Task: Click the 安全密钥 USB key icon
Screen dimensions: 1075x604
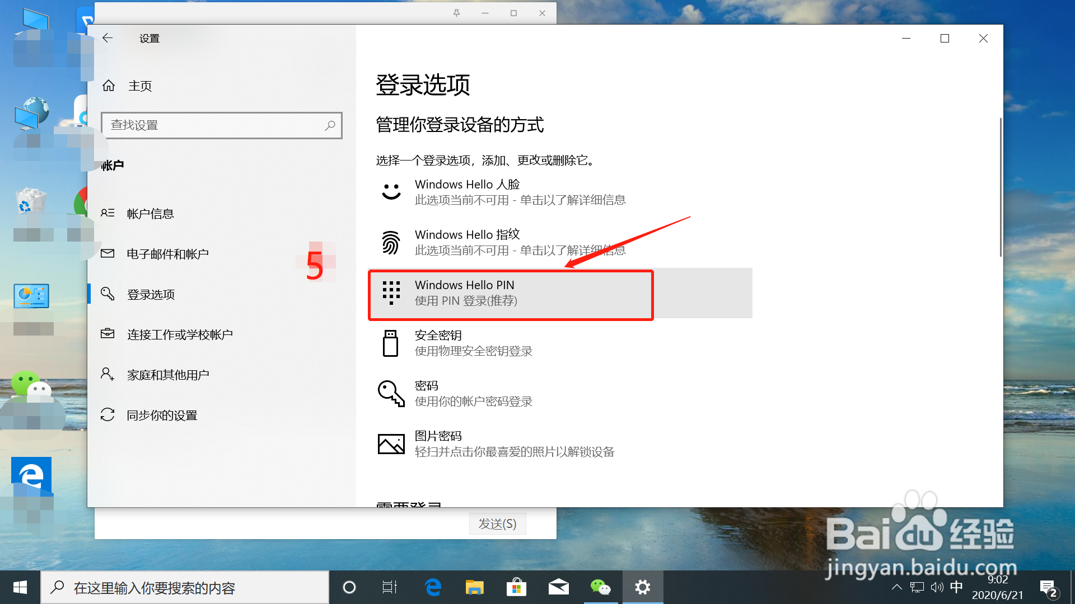Action: 390,343
